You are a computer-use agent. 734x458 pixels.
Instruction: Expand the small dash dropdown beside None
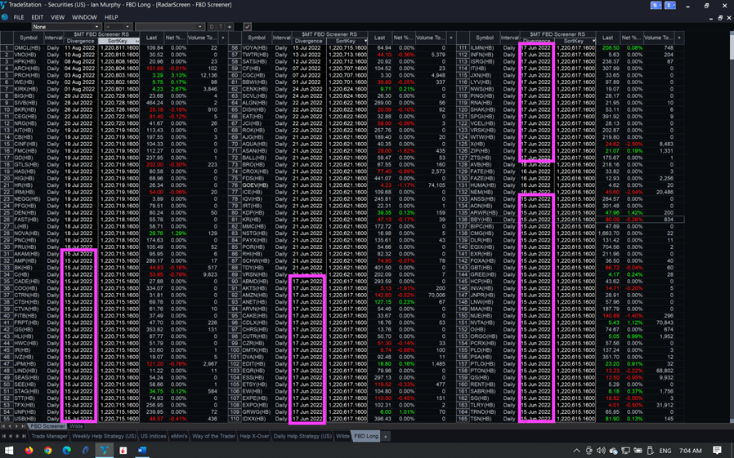coord(118,27)
